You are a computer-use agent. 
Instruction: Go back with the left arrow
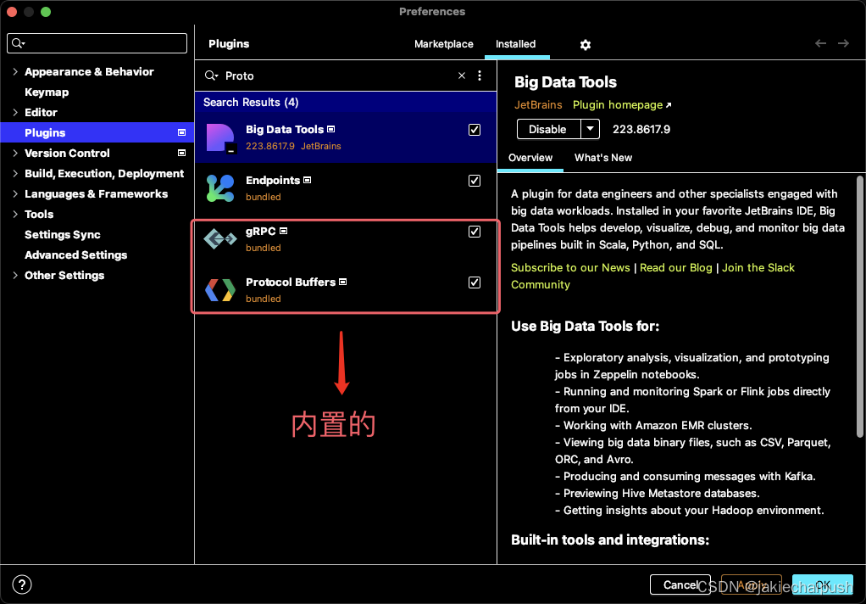tap(821, 43)
